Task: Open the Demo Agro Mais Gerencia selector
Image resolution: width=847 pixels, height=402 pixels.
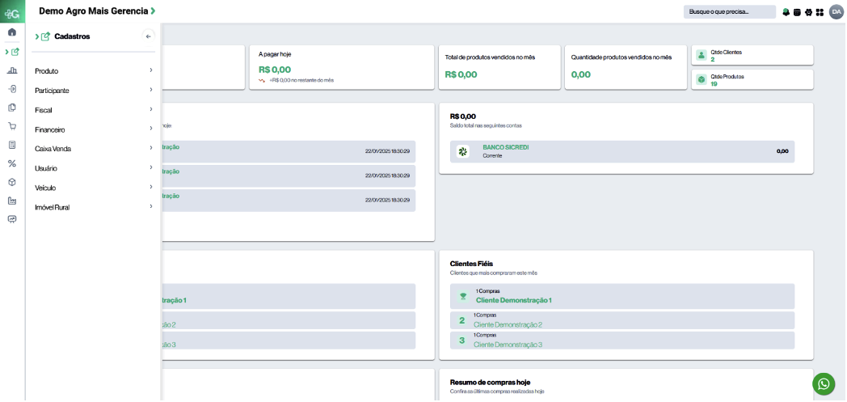Action: tap(97, 11)
